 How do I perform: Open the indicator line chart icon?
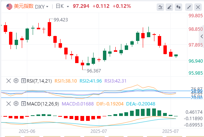click(x=160, y=7)
